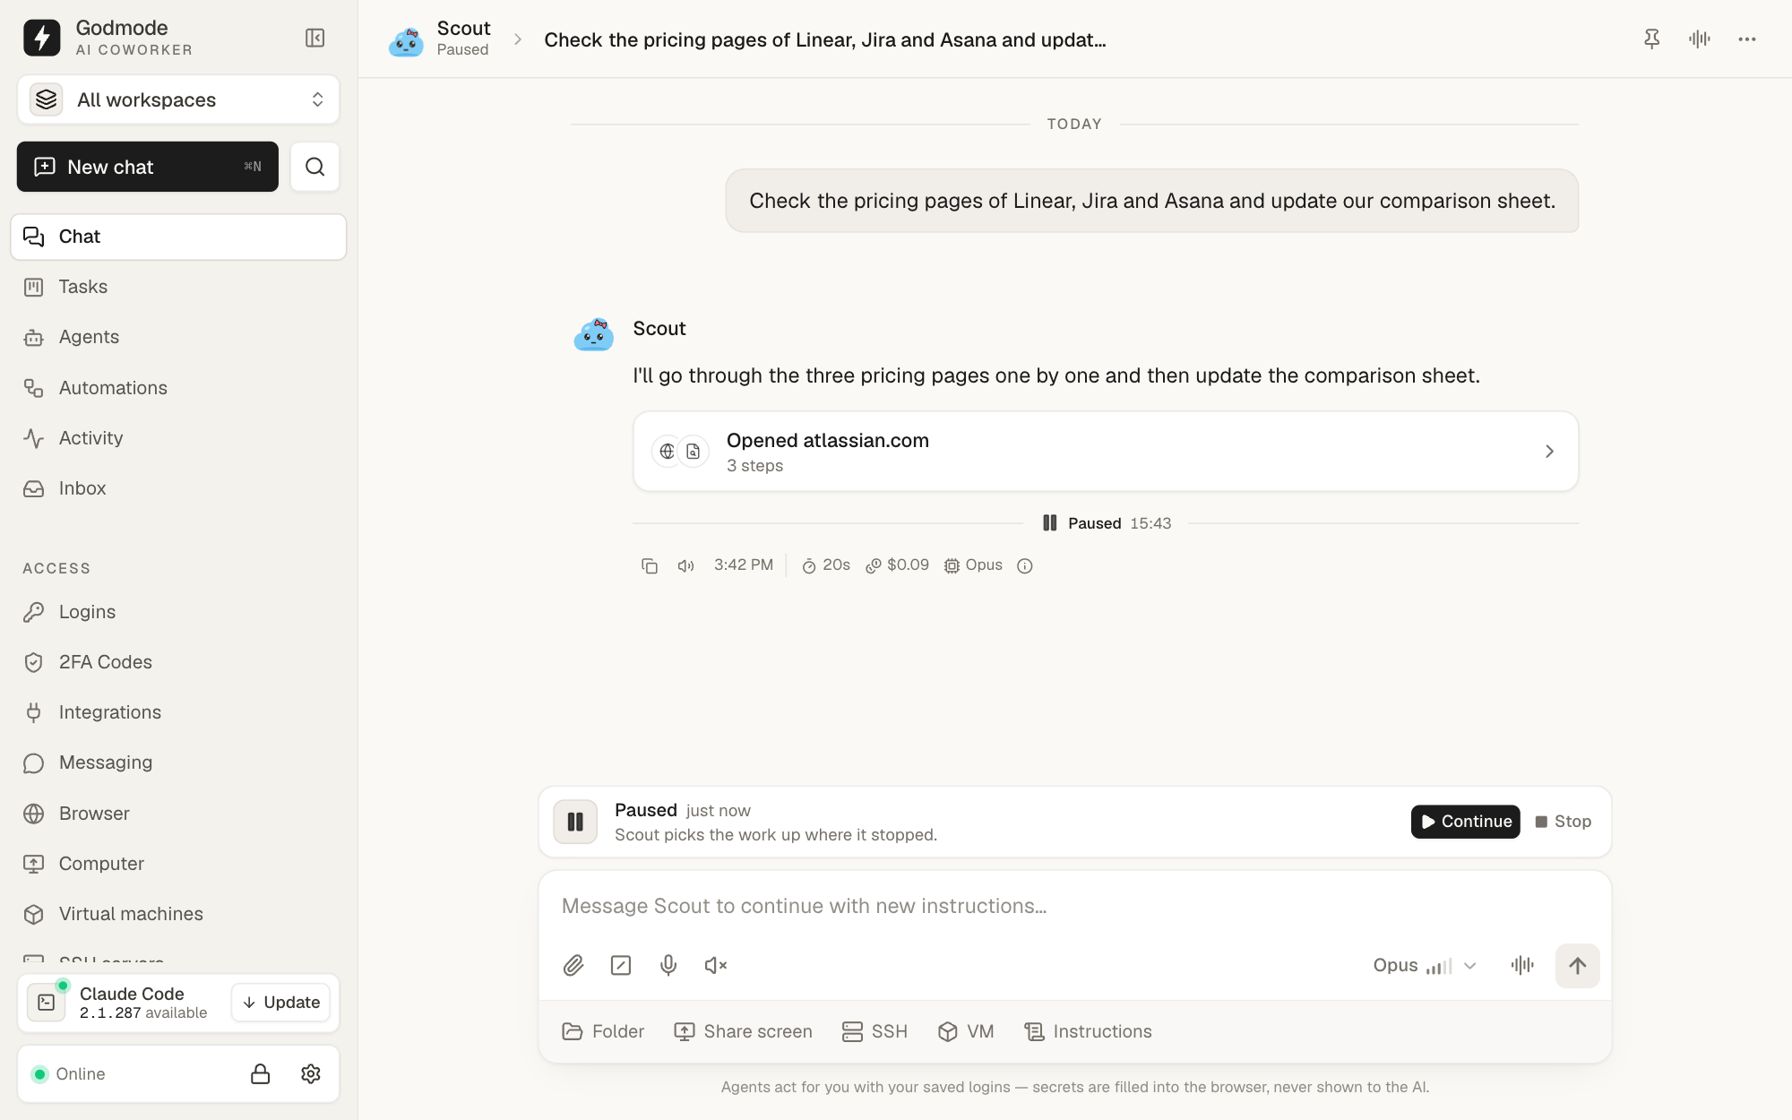Viewport: 1792px width, 1120px height.
Task: Open the Inbox
Action: coord(178,488)
